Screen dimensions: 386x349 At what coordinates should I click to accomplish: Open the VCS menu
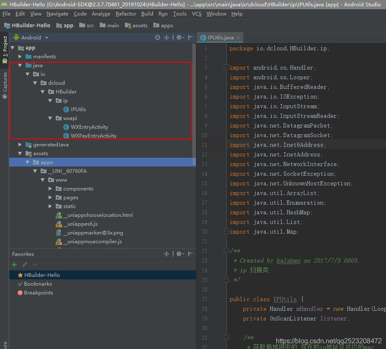point(197,14)
